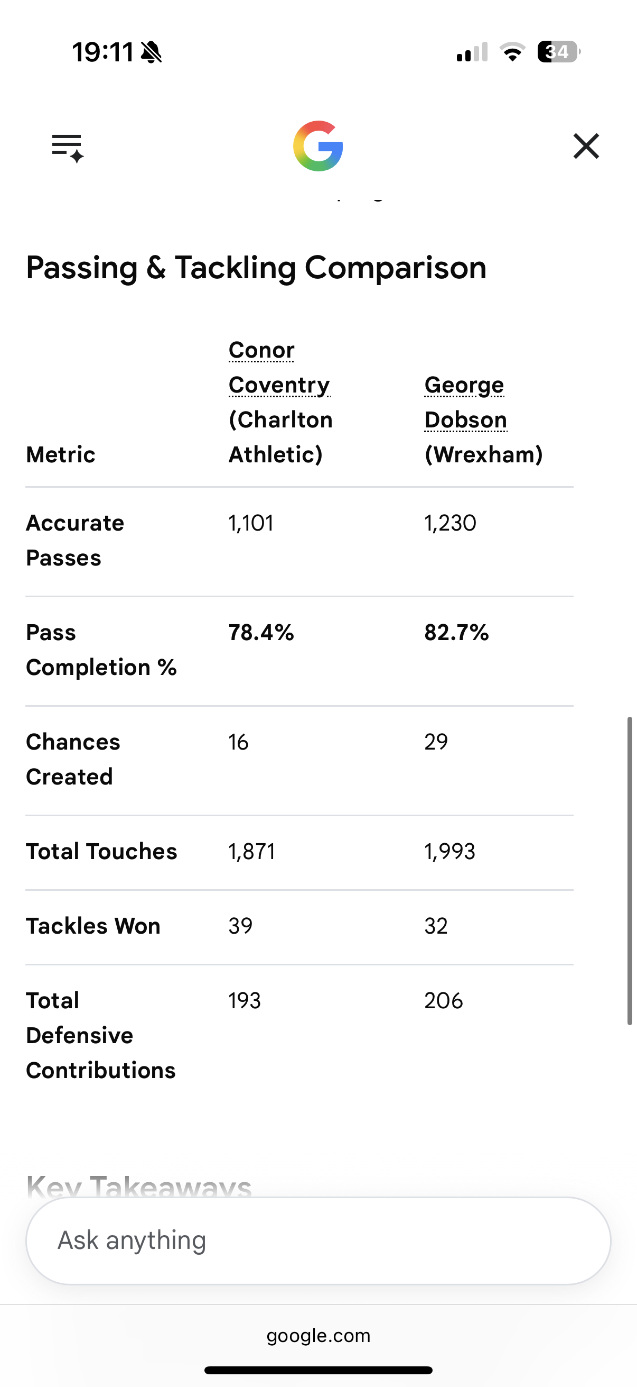Click the vertical scrollbar thumb

(630, 871)
